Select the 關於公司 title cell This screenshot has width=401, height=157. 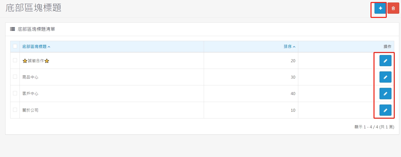[112, 110]
